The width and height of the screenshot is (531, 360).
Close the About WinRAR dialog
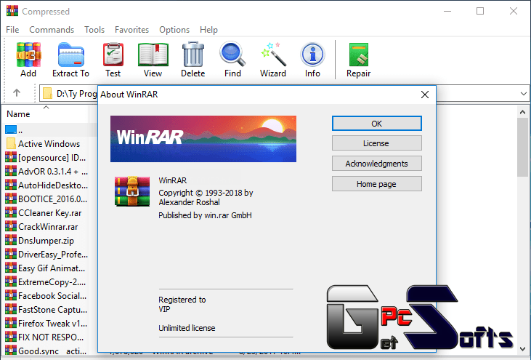tap(425, 95)
